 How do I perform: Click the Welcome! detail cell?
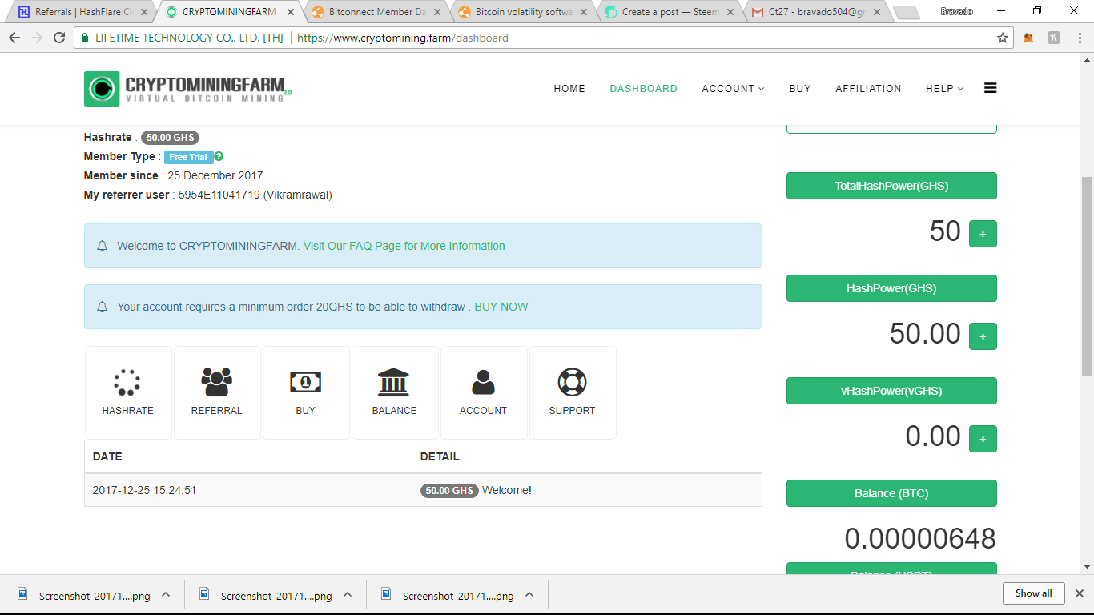click(x=587, y=490)
